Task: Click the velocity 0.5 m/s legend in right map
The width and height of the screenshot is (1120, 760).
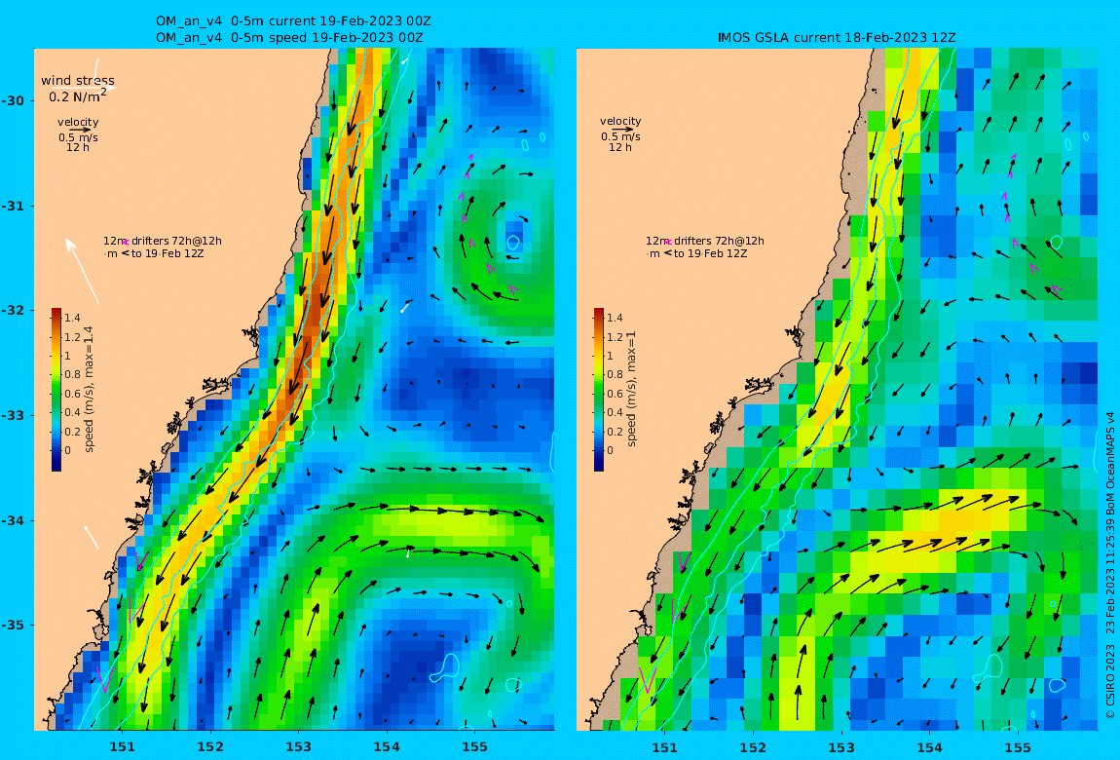Action: click(x=620, y=134)
